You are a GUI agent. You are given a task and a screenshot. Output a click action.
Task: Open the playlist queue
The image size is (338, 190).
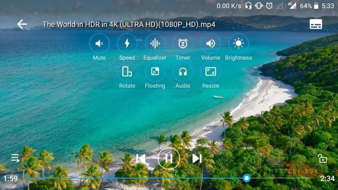click(15, 158)
